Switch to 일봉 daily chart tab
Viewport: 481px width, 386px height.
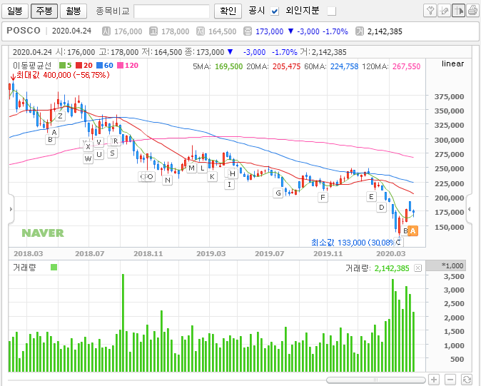point(15,11)
